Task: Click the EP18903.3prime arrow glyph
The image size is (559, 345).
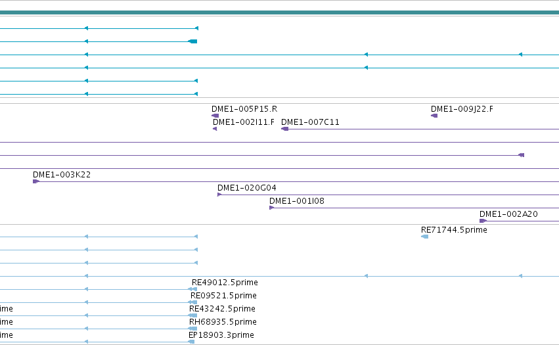Action: click(191, 342)
